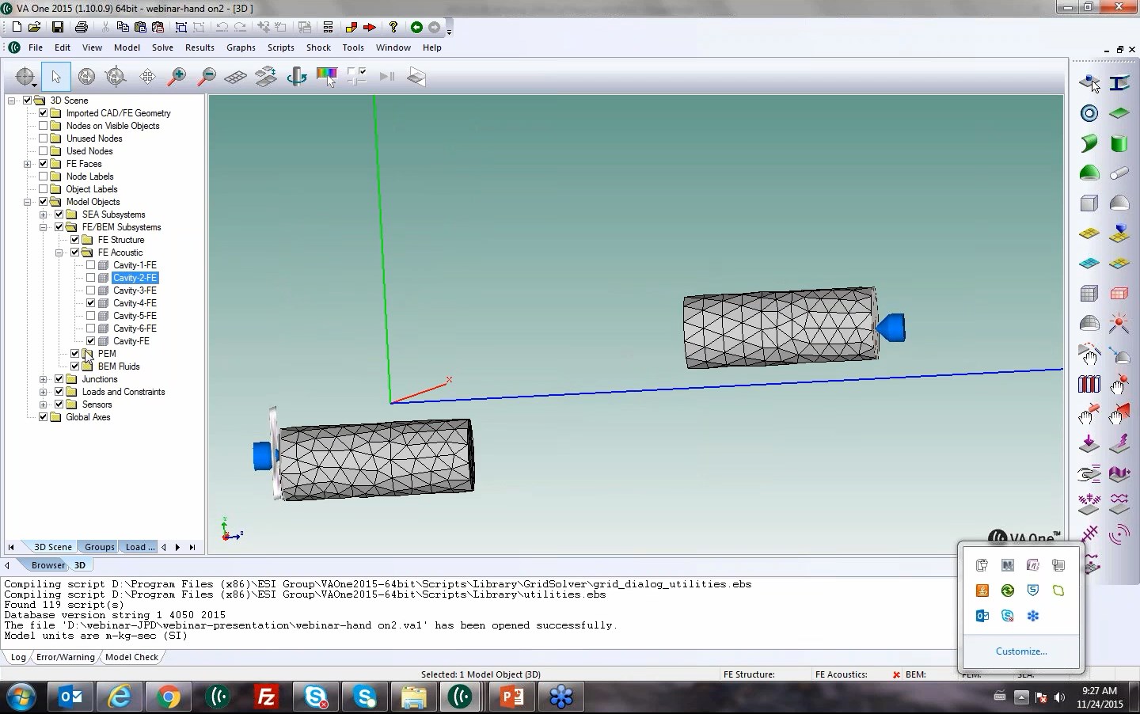Open the Model Check tab
This screenshot has height=714, width=1140.
click(131, 657)
